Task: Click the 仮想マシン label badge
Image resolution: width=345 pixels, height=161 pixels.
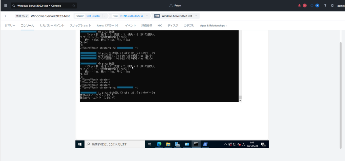Action: click(22, 16)
